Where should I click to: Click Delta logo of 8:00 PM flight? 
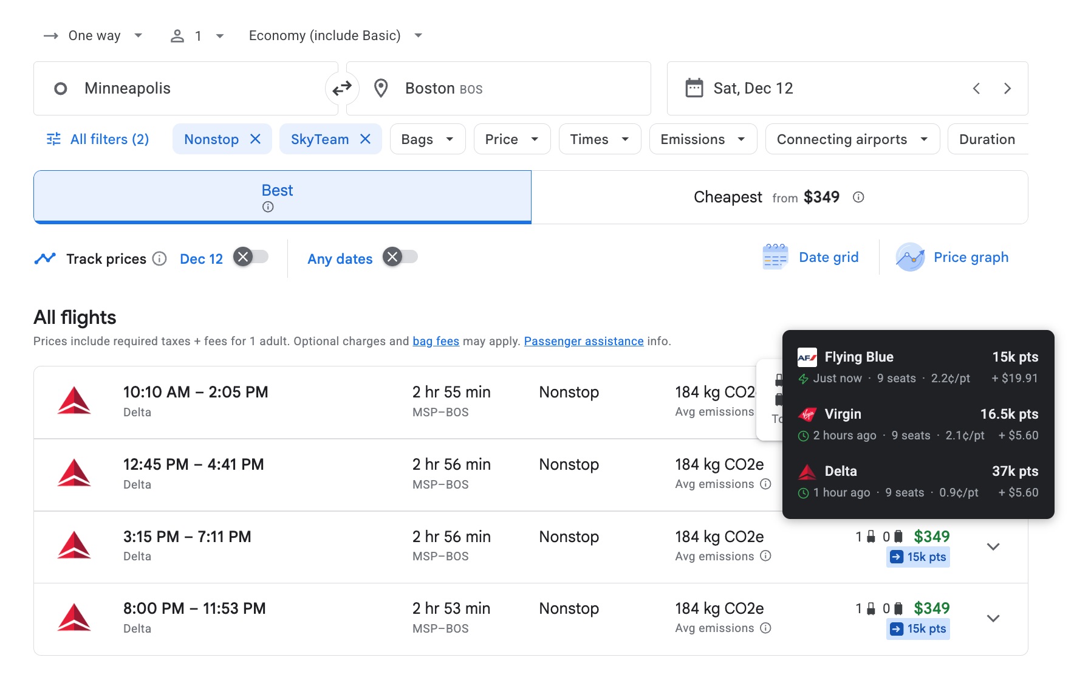pyautogui.click(x=74, y=617)
